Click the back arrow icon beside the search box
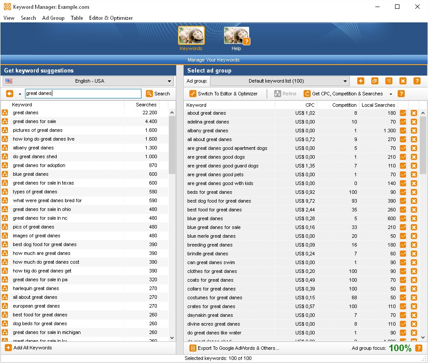The image size is (428, 363). 10,94
